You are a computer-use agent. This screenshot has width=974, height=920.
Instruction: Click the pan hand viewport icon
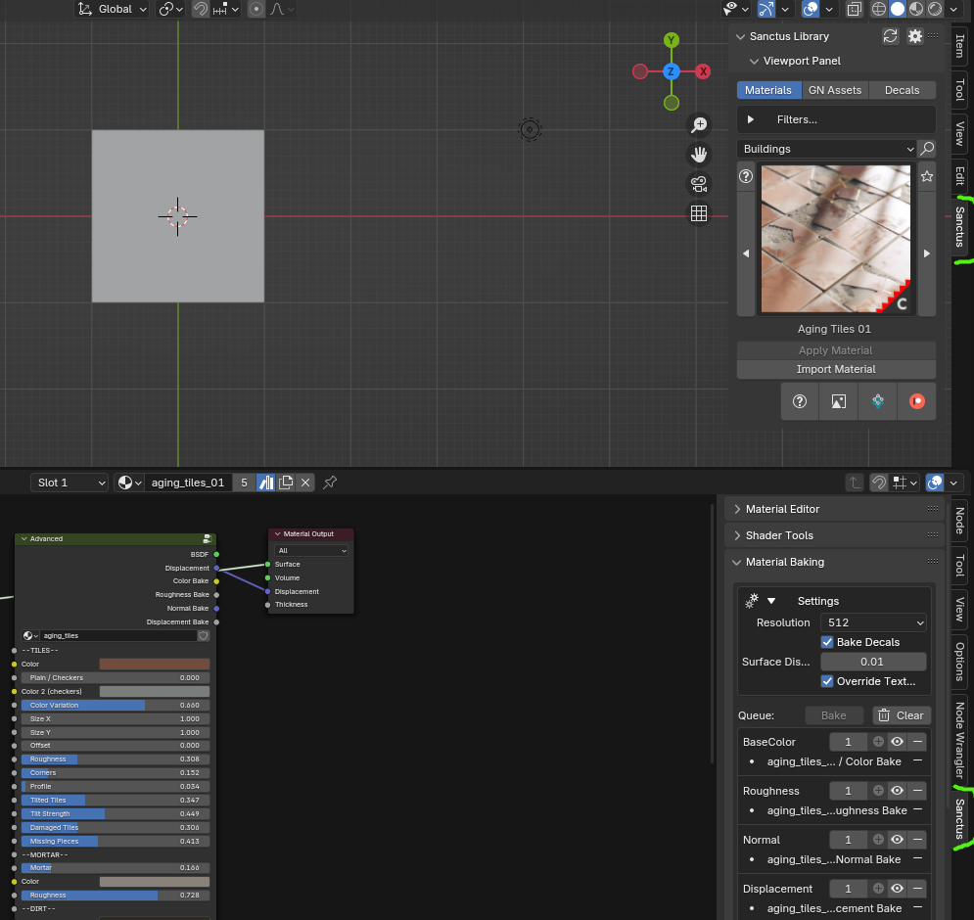(699, 155)
